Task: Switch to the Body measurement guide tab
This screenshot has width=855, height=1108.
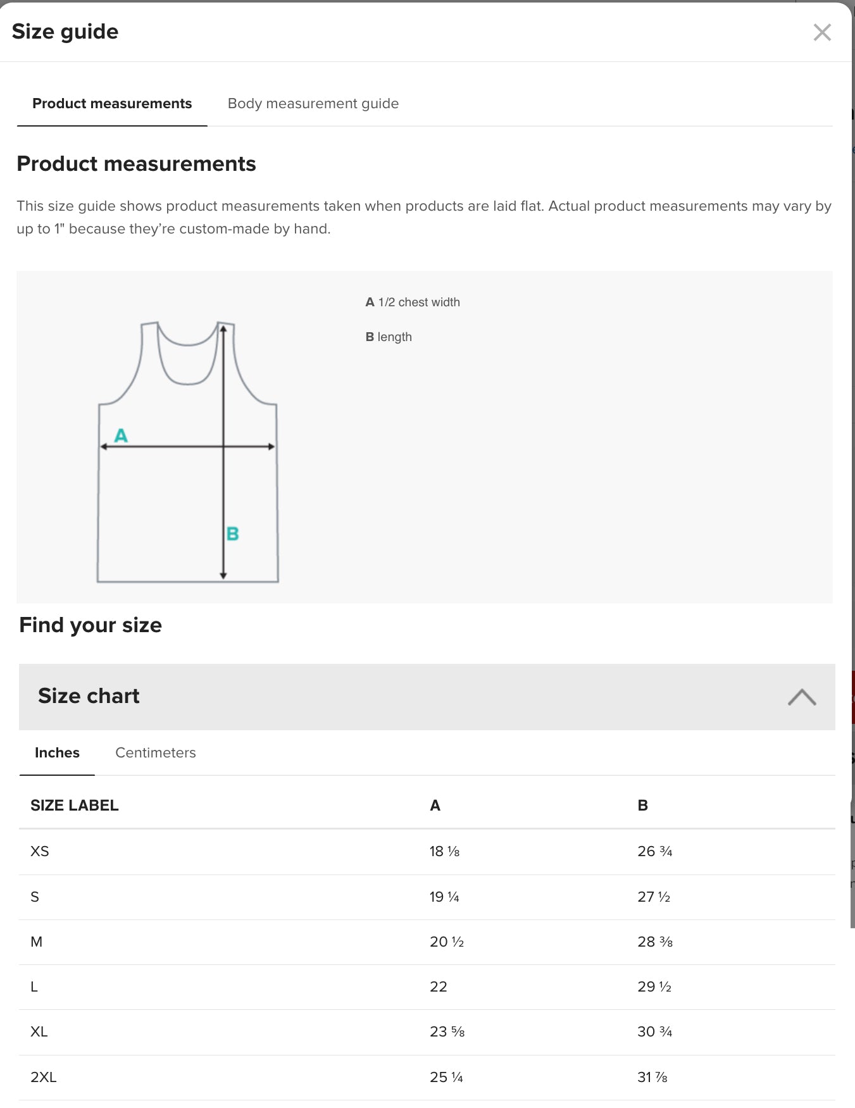Action: (313, 104)
